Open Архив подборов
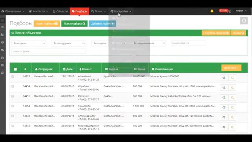Screen dimensions: 252x142 pyautogui.click(x=47, y=24)
